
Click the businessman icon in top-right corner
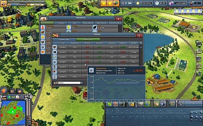coord(192,3)
